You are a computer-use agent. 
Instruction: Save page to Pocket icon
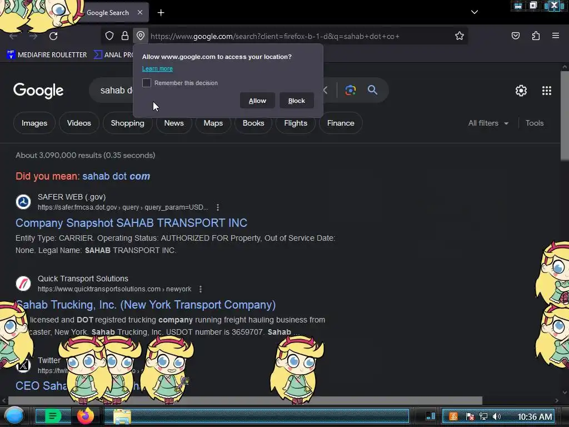[x=515, y=36]
